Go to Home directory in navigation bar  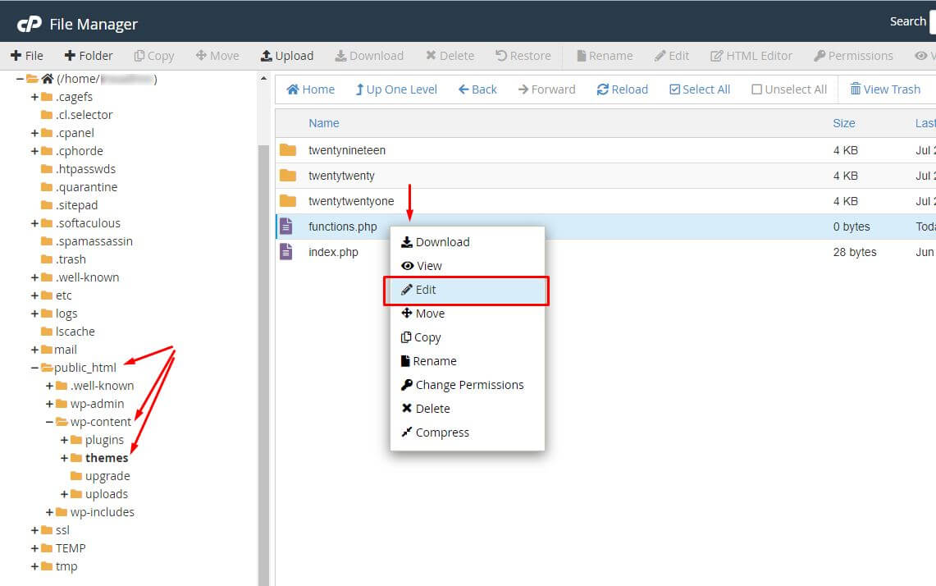[310, 89]
